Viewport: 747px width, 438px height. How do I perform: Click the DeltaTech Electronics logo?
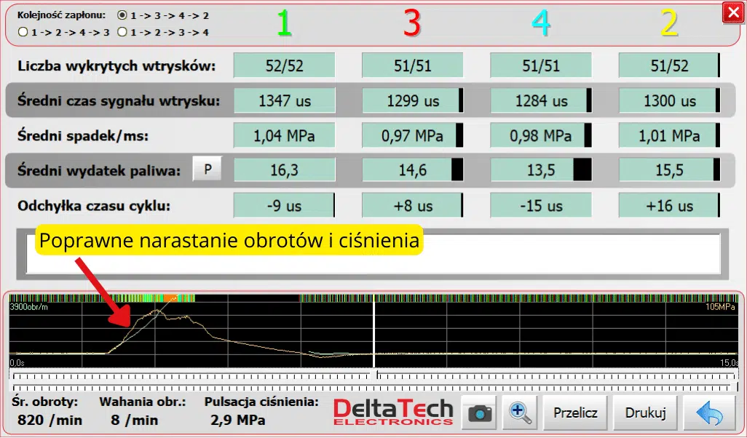pyautogui.click(x=392, y=410)
